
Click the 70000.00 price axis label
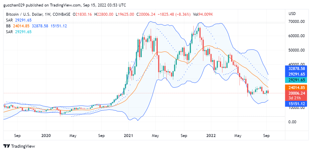(297, 22)
